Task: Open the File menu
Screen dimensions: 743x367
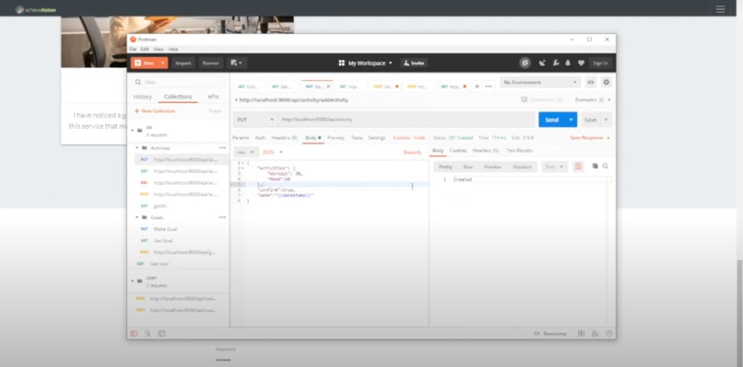Action: pyautogui.click(x=133, y=49)
